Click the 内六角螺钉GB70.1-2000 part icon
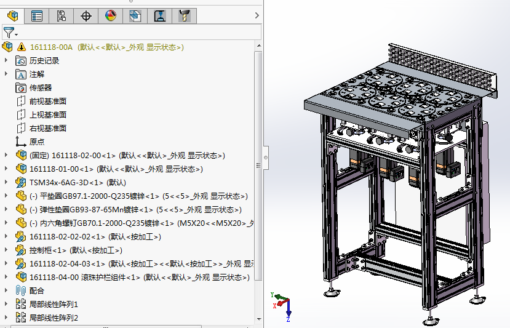Viewport: 510px width, 328px height. (x=21, y=223)
